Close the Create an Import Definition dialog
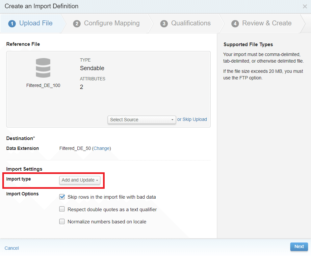Image resolution: width=311 pixels, height=256 pixels. (305, 7)
